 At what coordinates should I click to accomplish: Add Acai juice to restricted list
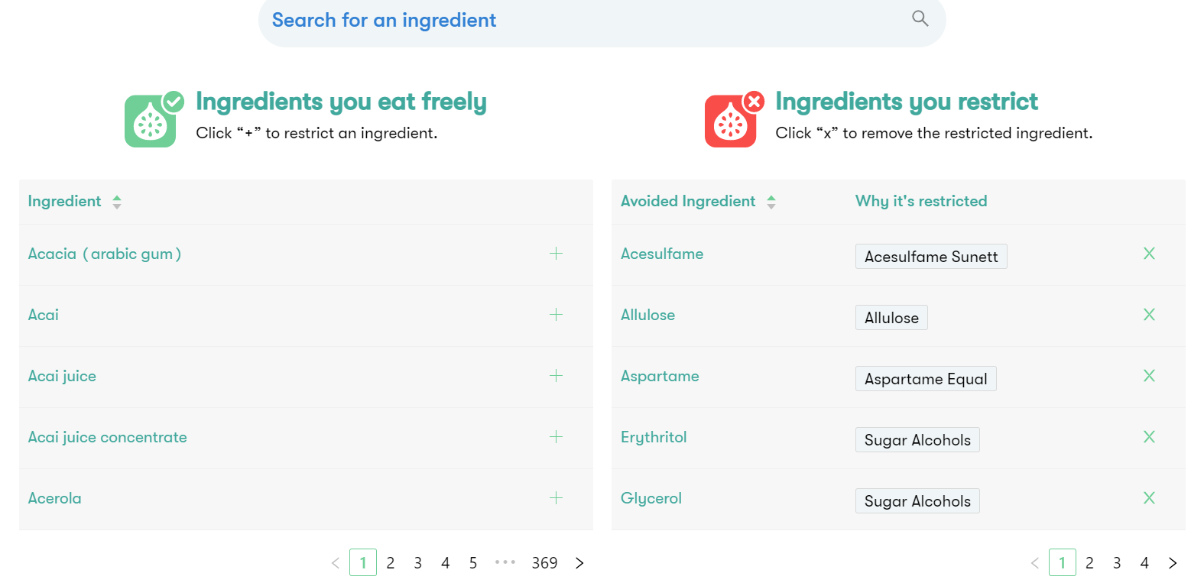click(556, 376)
